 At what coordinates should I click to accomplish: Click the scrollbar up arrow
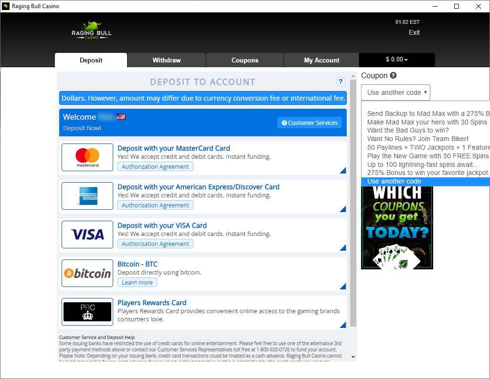coord(353,76)
